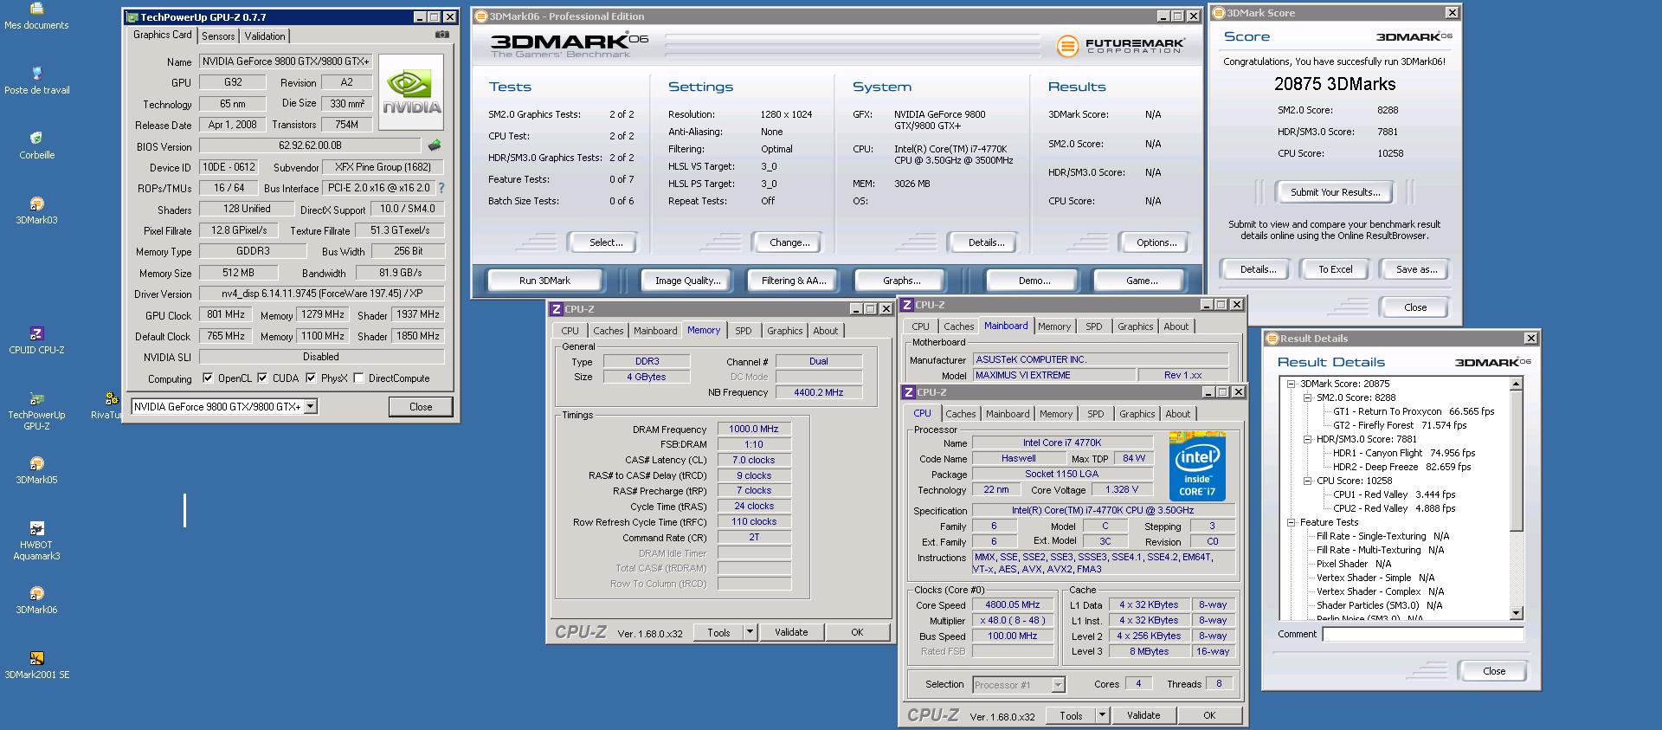Click the Result Details window title icon
The image size is (1662, 730).
[1272, 339]
